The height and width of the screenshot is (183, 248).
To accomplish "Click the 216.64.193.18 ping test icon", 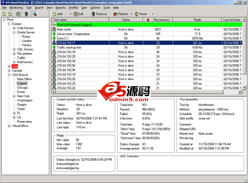I will pos(54,52).
